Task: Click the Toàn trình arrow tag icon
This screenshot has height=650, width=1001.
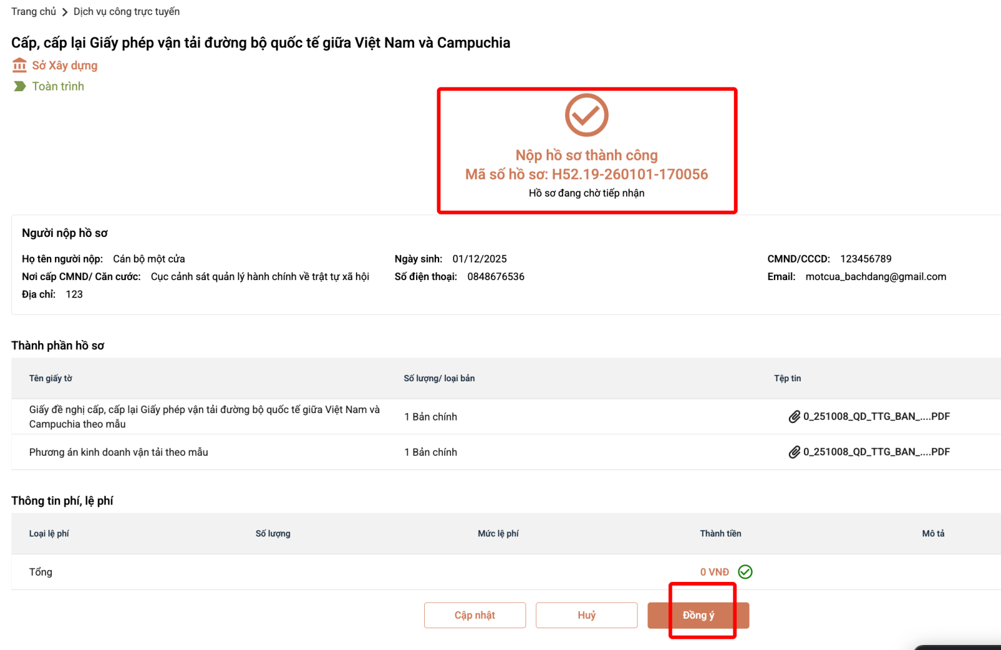Action: tap(19, 86)
